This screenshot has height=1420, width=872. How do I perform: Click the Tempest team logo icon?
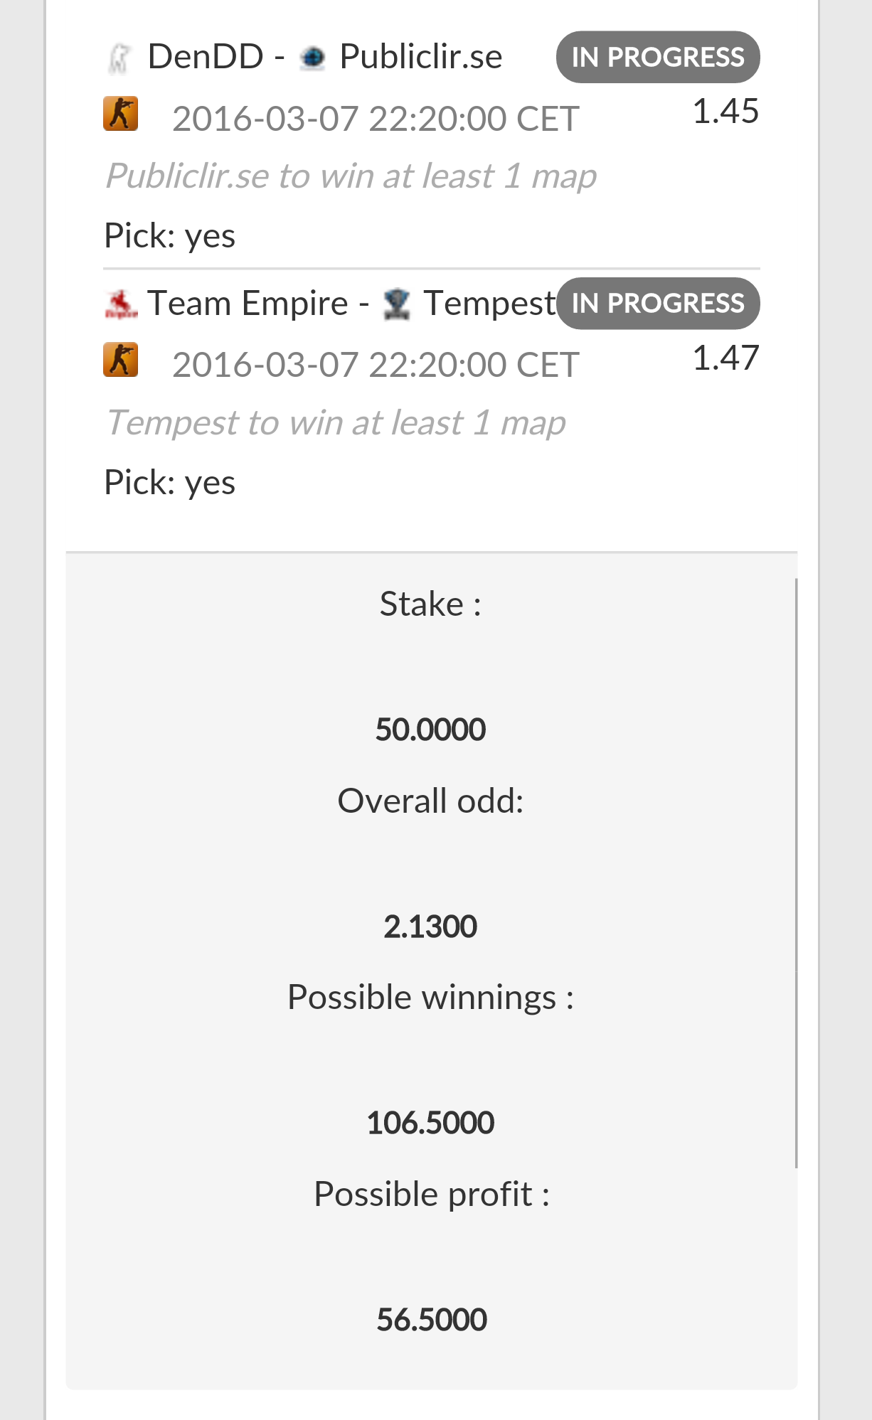pos(397,304)
